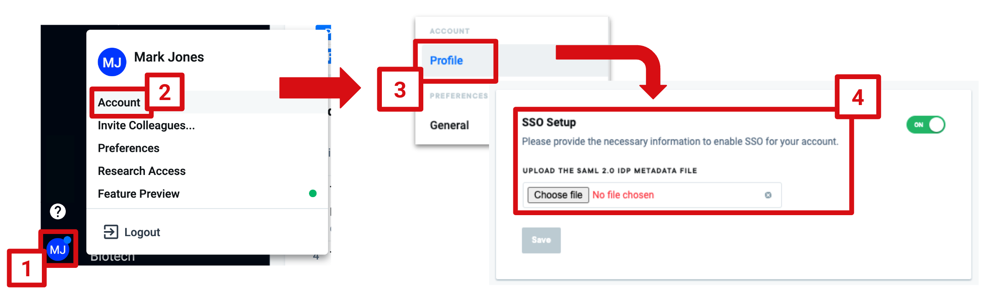Open Preferences from the user menu
This screenshot has width=989, height=293.
128,148
